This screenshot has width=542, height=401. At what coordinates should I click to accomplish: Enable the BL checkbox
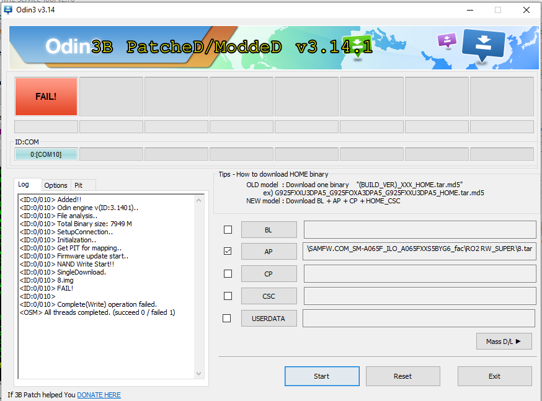(228, 230)
